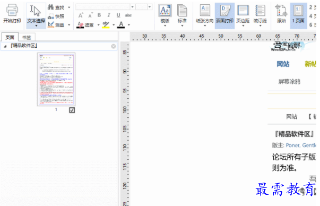Expand the 标准 dropdown arrow
Screen dimensions: 320x206
[182, 26]
